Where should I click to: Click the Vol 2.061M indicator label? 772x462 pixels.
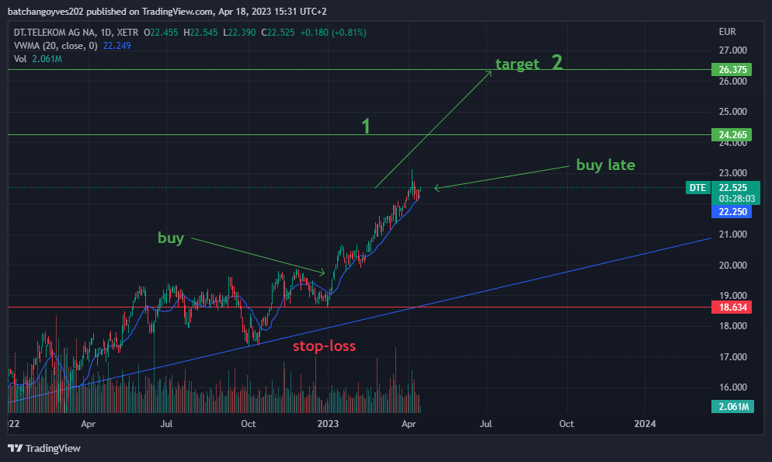point(38,59)
